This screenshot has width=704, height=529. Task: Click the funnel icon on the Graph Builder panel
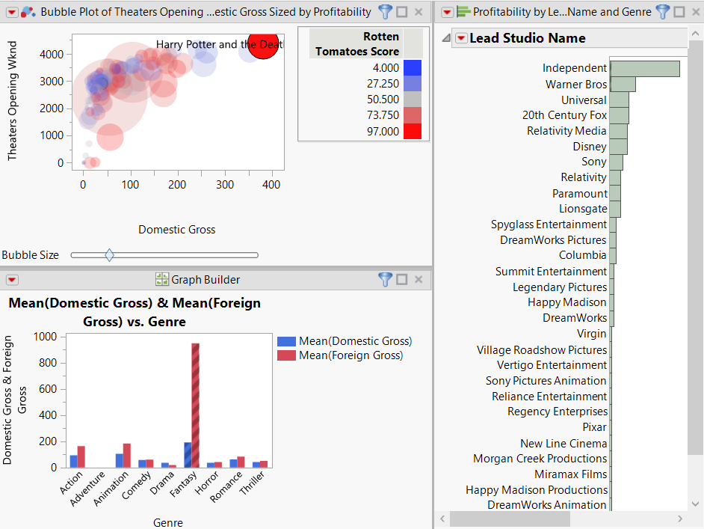(385, 280)
